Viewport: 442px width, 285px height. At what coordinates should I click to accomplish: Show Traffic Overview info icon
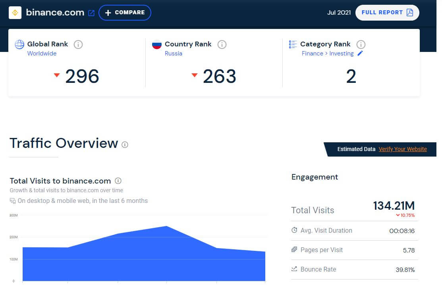[x=125, y=145]
